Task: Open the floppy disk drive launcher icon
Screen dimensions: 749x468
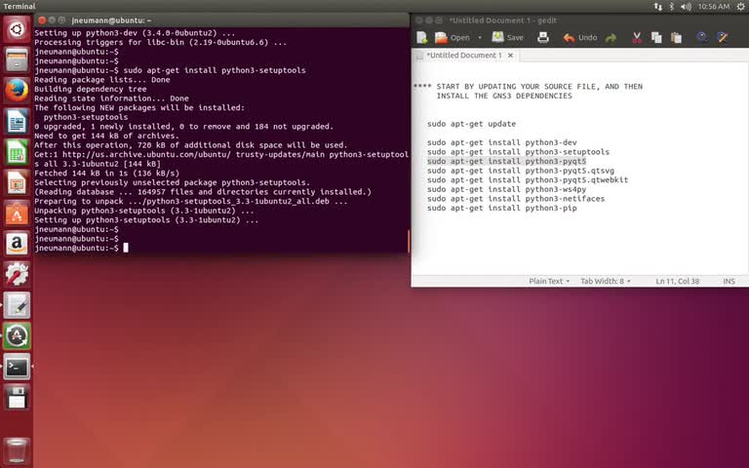Action: tap(17, 398)
